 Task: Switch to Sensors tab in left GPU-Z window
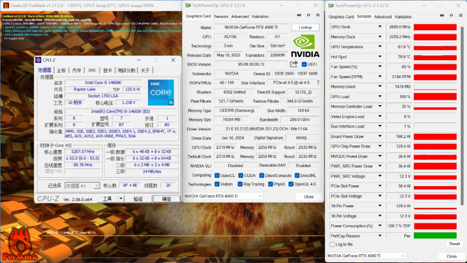click(221, 16)
